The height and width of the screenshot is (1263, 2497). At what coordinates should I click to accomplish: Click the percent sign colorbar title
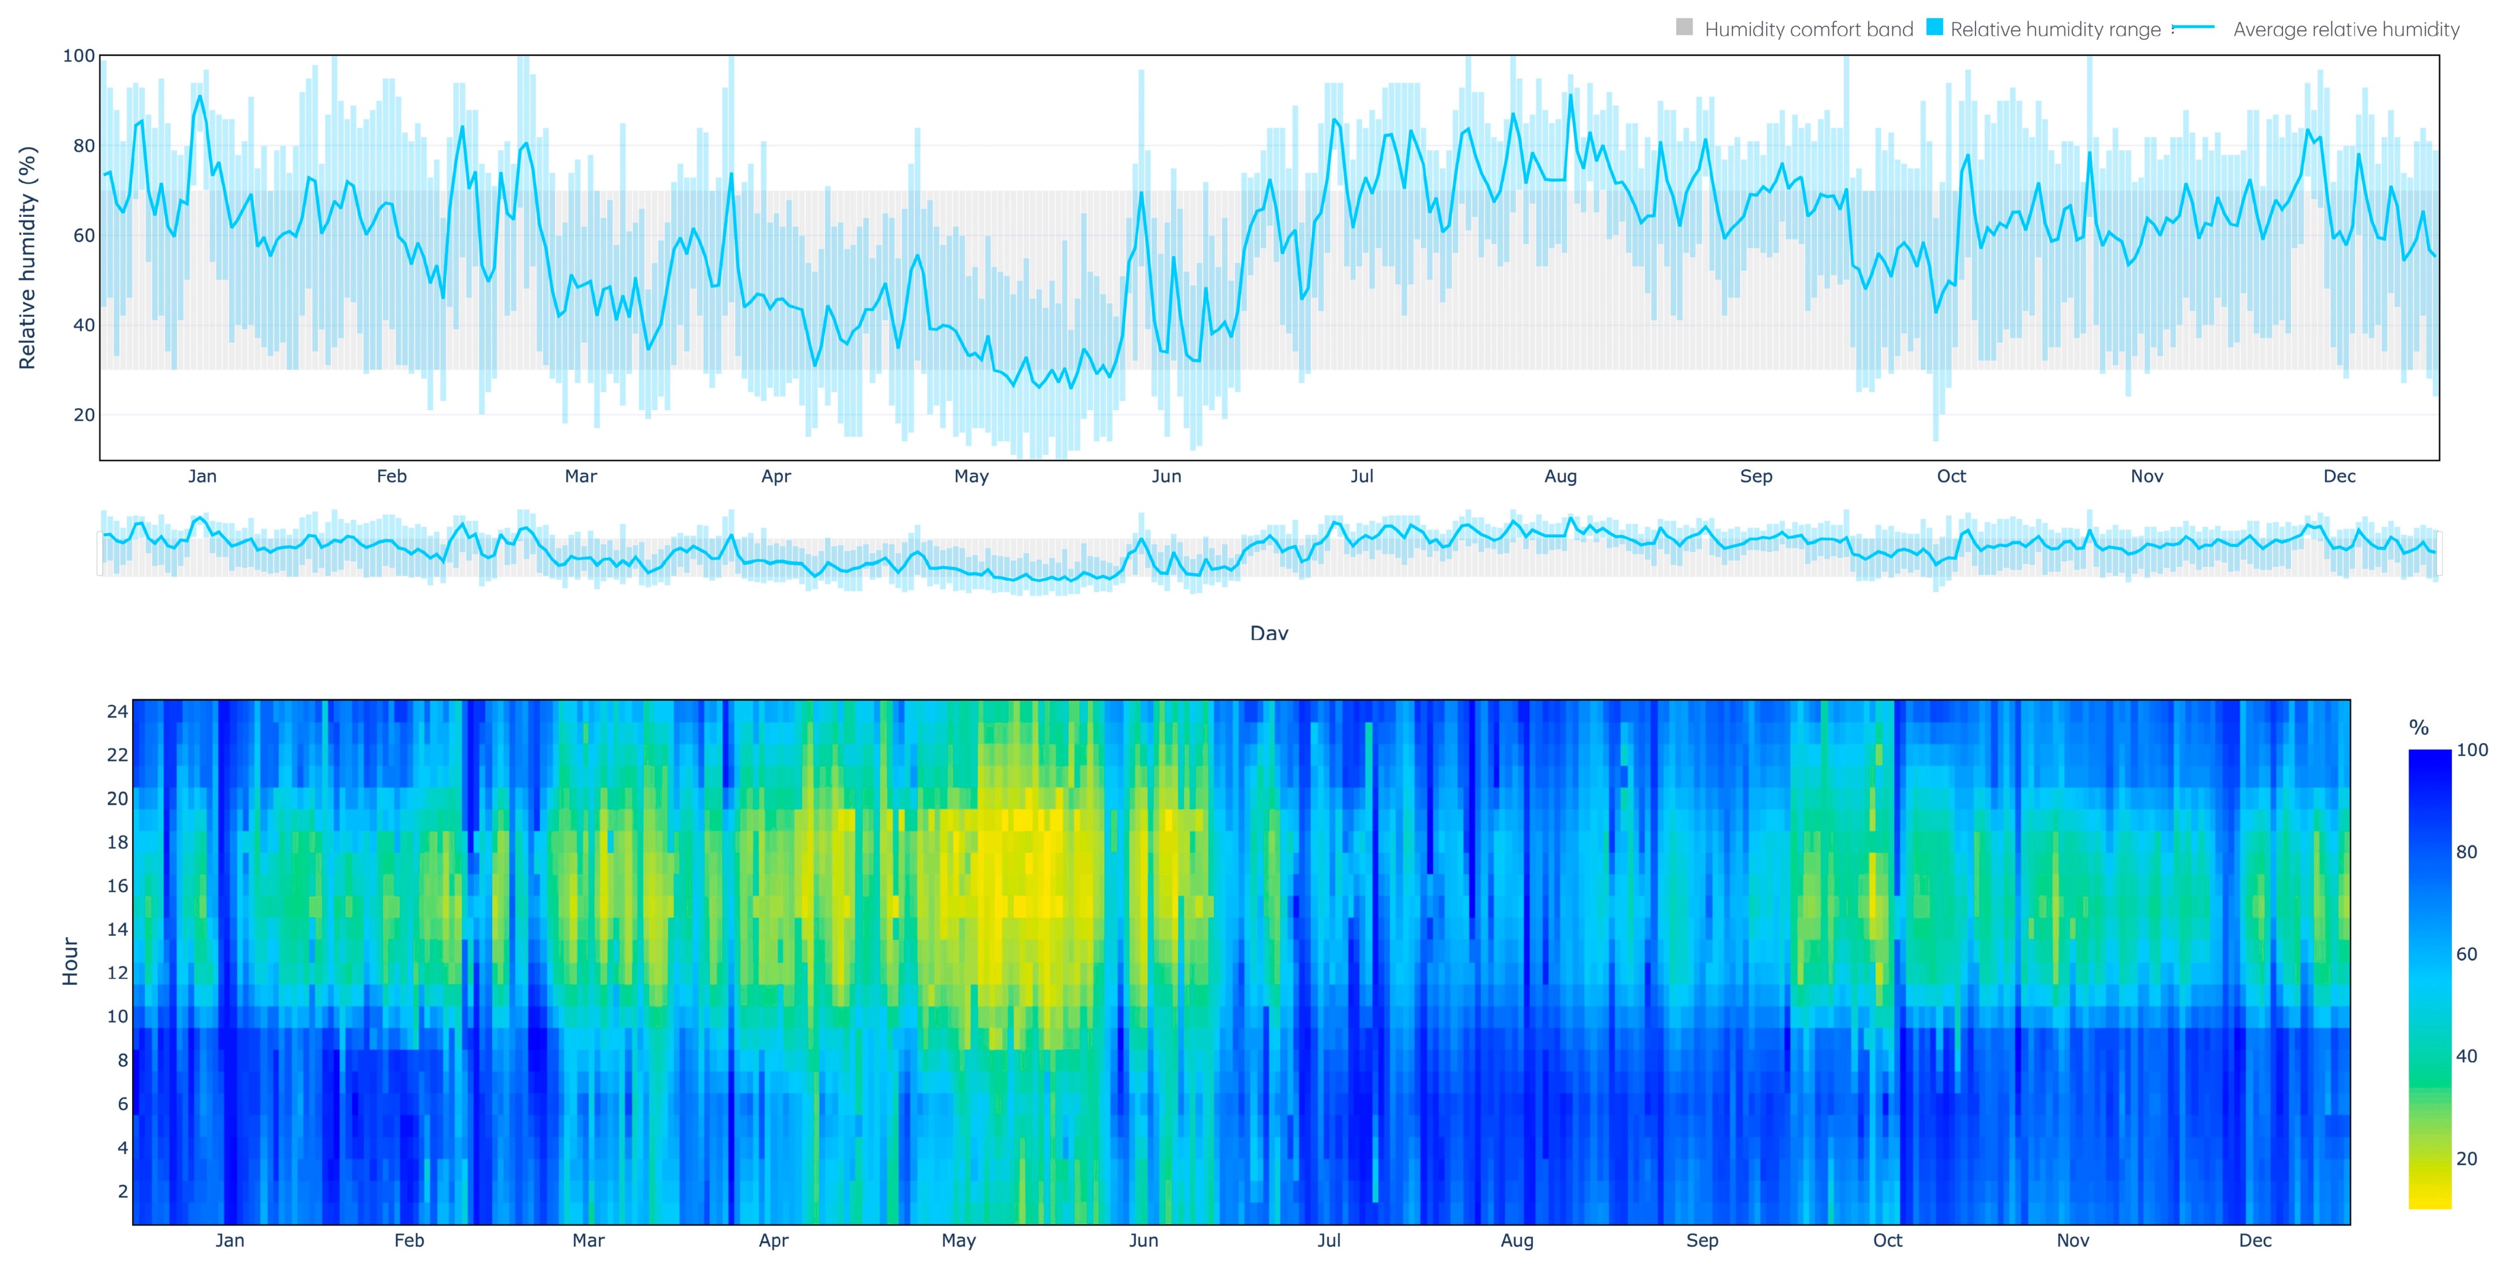(x=2419, y=727)
